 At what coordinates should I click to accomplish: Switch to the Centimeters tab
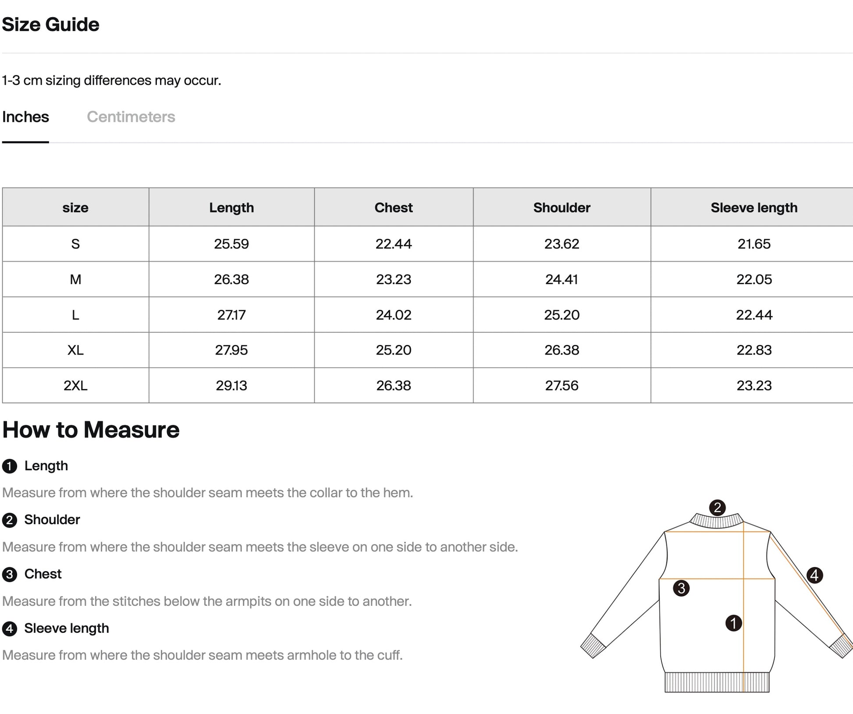tap(131, 117)
